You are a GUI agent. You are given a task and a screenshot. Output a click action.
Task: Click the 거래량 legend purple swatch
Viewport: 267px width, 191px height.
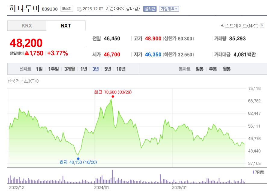[x=253, y=172]
